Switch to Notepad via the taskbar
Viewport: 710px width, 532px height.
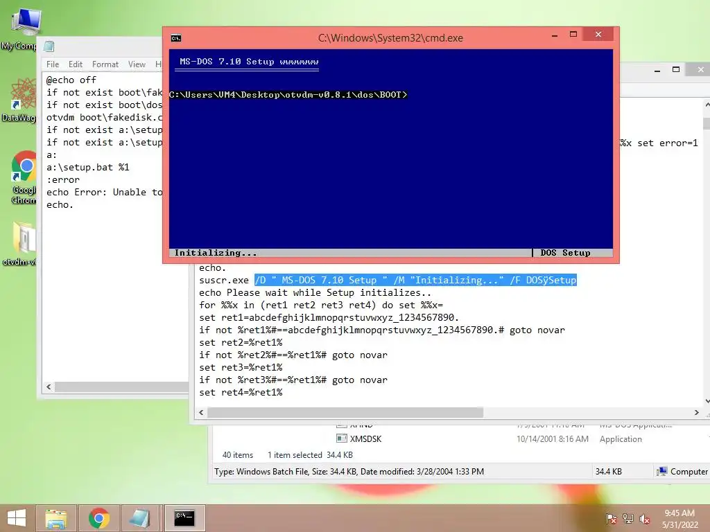[x=140, y=518]
